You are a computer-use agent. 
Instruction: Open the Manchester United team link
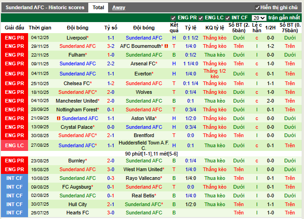click(77, 101)
